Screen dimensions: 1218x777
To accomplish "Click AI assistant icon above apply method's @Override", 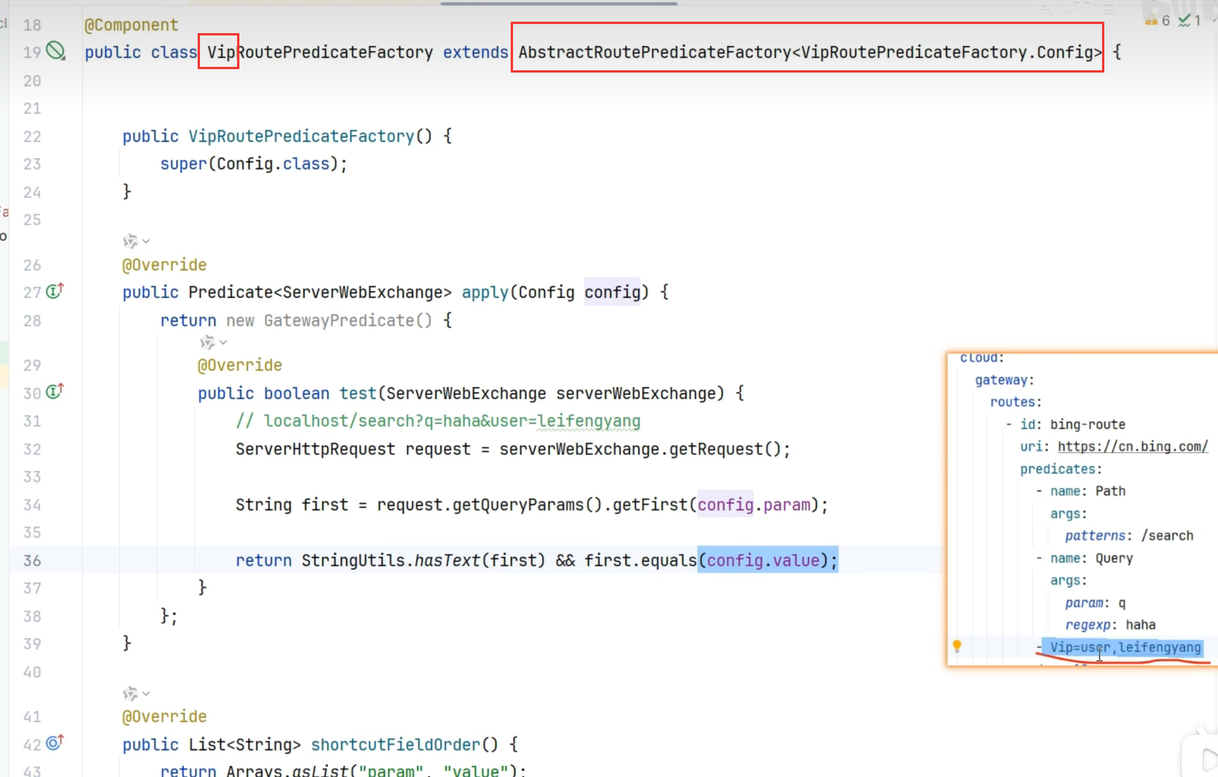I will 130,241.
